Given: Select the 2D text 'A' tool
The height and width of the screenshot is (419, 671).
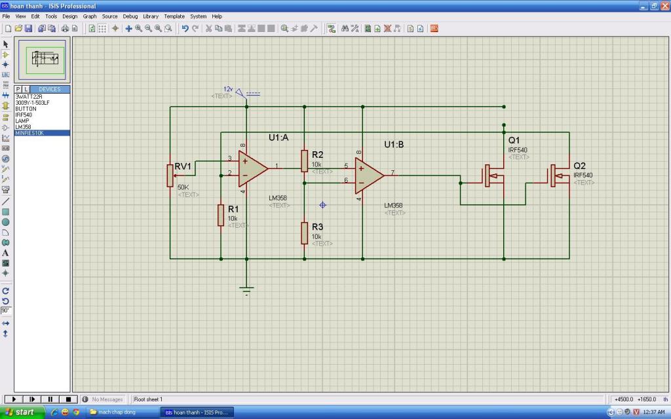Looking at the screenshot, I should (x=6, y=253).
